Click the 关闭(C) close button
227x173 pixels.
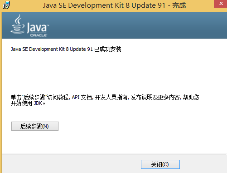pyautogui.click(x=160, y=164)
